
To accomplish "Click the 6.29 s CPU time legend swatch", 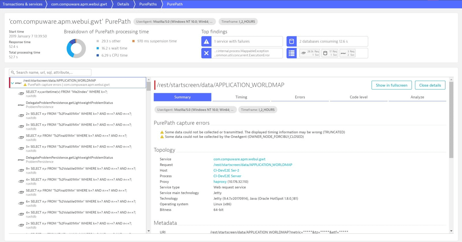I will [x=98, y=55].
